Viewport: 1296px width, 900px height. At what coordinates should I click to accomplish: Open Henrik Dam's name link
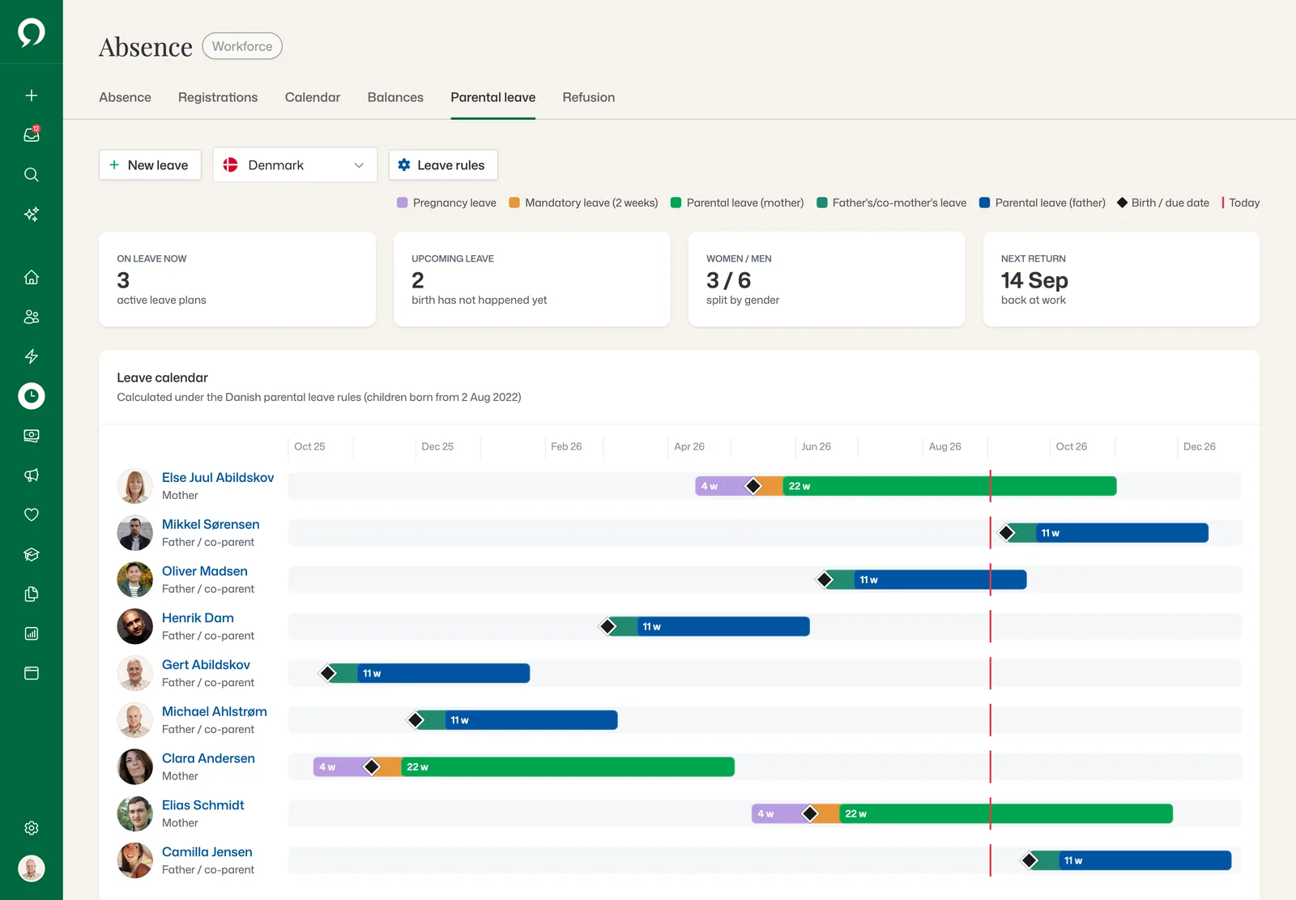pyautogui.click(x=198, y=618)
